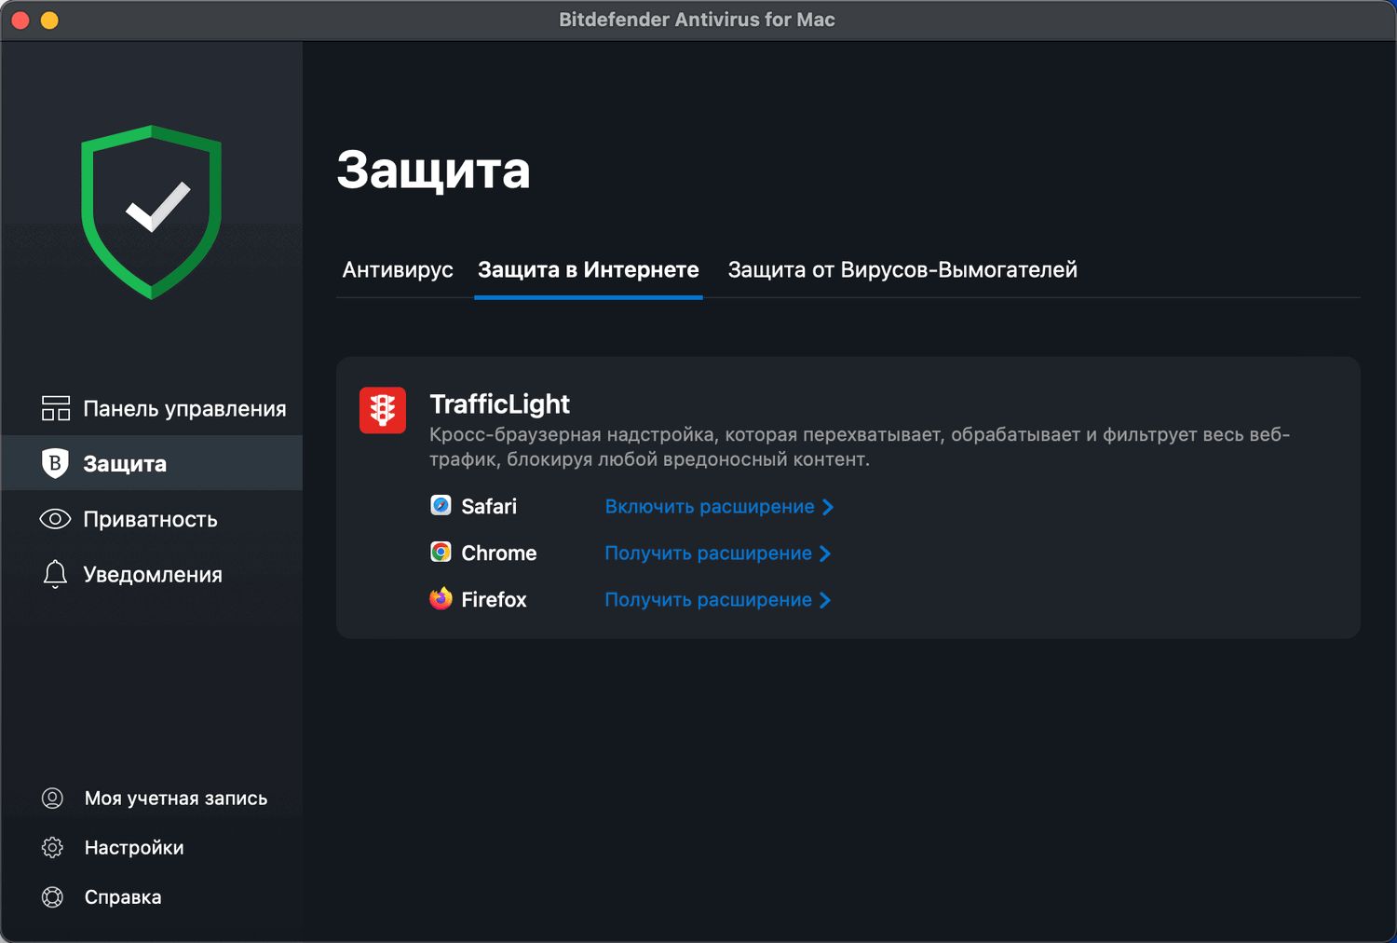Screen dimensions: 1397x943
Task: Click the Bitdefender Antivirus for Mac window title
Action: 697,20
